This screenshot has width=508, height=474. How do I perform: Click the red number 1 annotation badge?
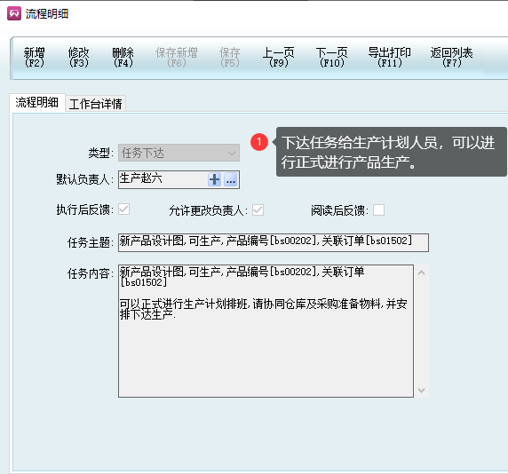(x=259, y=142)
